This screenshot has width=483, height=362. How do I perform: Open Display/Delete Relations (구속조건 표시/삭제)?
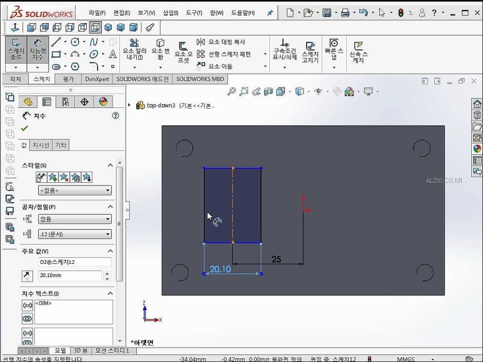click(x=285, y=49)
